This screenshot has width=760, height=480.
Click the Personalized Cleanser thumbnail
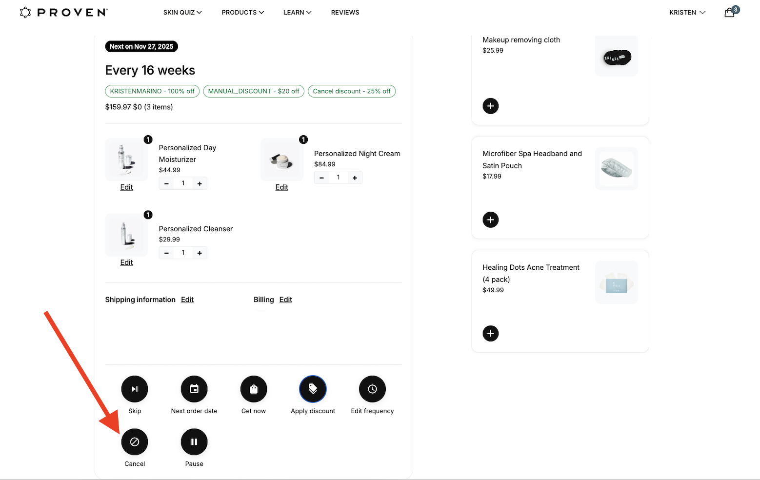click(127, 235)
